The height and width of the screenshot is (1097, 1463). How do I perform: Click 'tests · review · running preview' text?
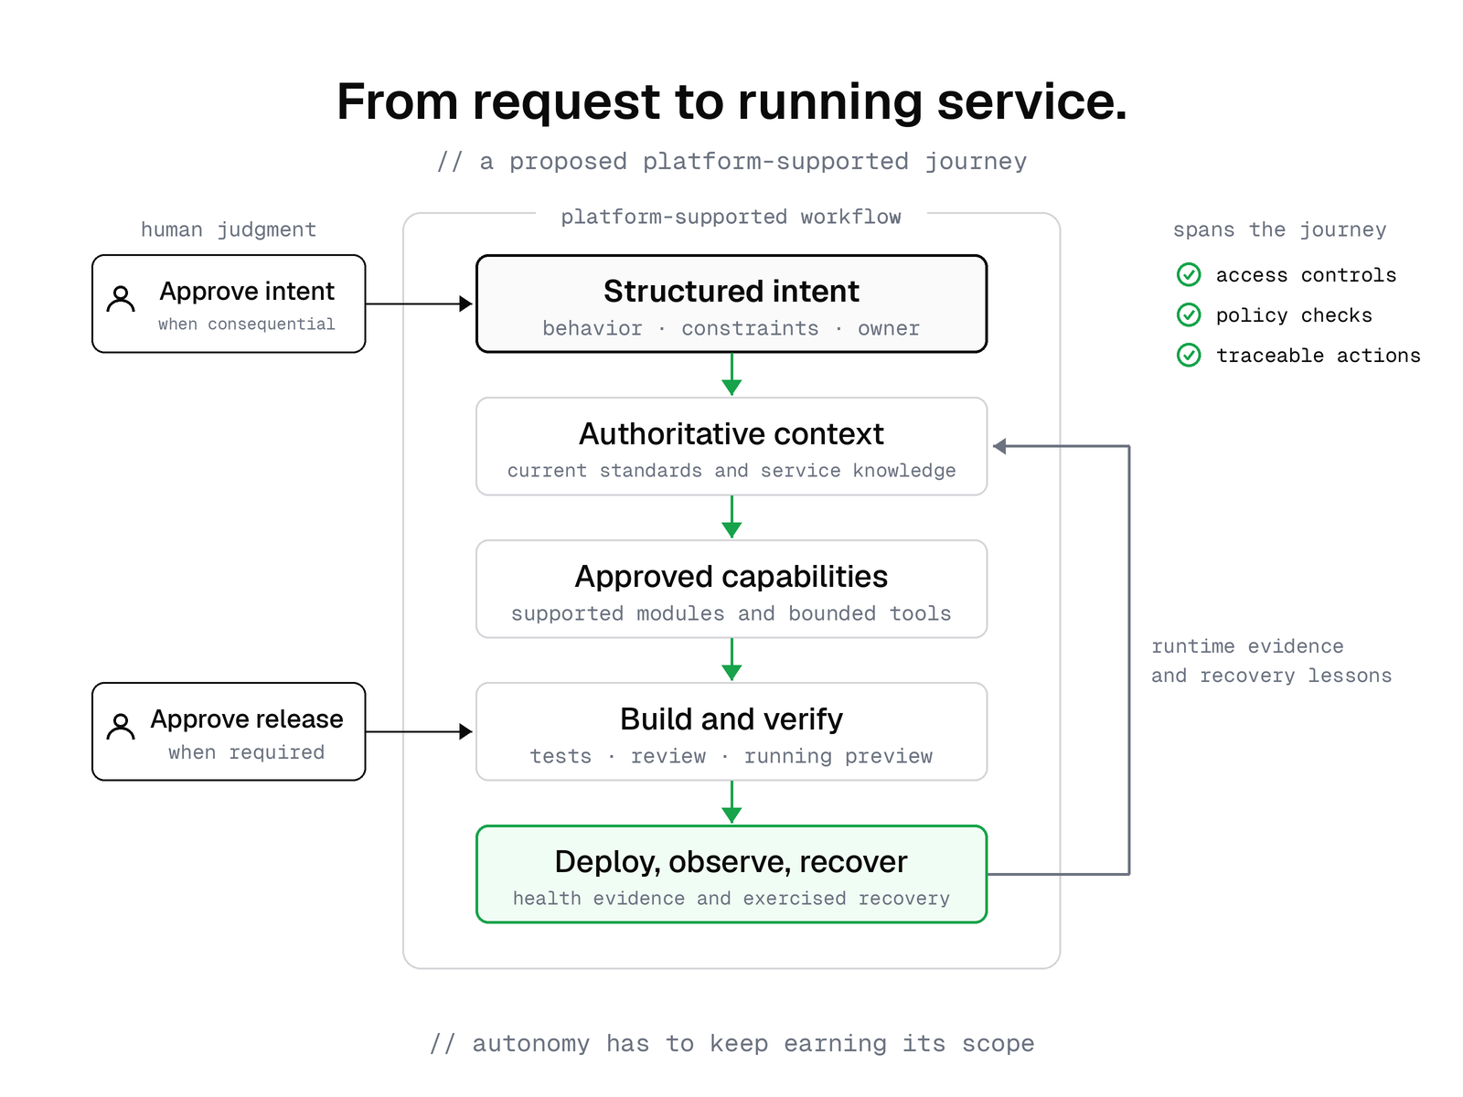click(x=731, y=756)
